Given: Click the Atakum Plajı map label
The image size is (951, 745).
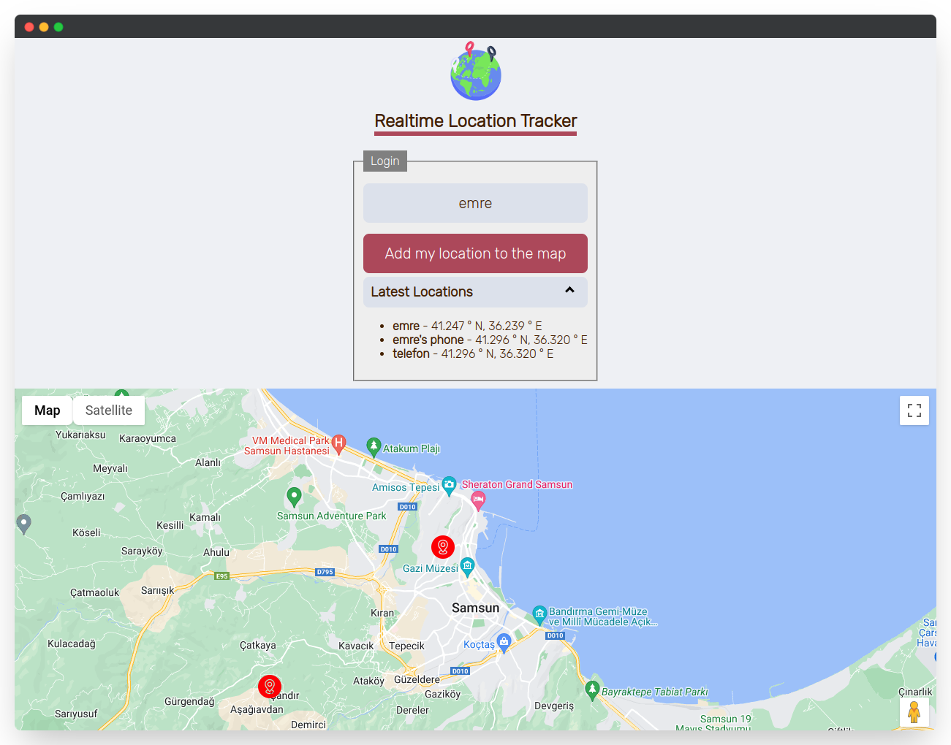Looking at the screenshot, I should tap(412, 448).
